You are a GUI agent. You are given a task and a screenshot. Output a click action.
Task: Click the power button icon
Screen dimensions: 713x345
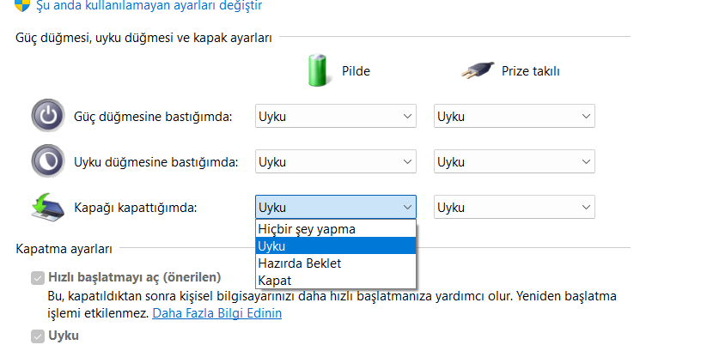click(x=48, y=116)
